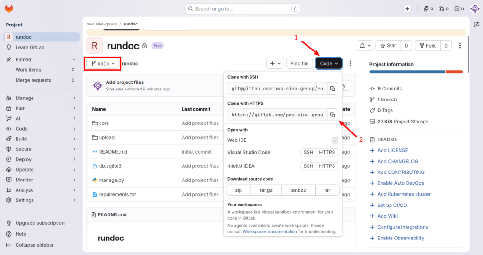Select rundoc project in sidebar
This screenshot has width=483, height=255.
coord(42,37)
